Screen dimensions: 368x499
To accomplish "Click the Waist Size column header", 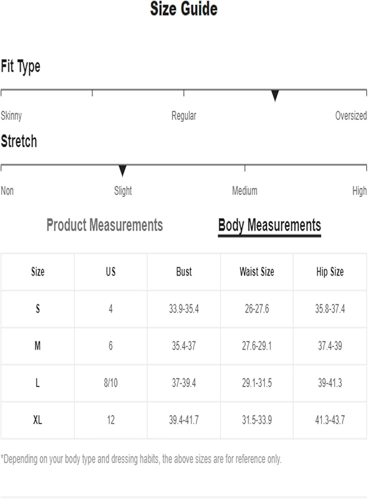I will (x=256, y=272).
